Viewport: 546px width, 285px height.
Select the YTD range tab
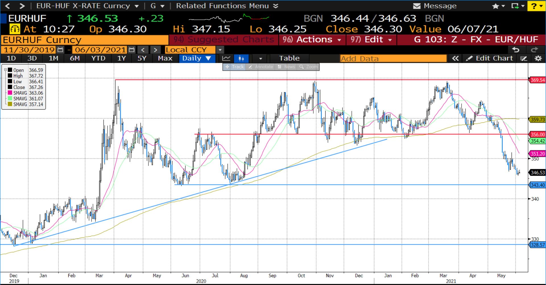click(x=98, y=58)
